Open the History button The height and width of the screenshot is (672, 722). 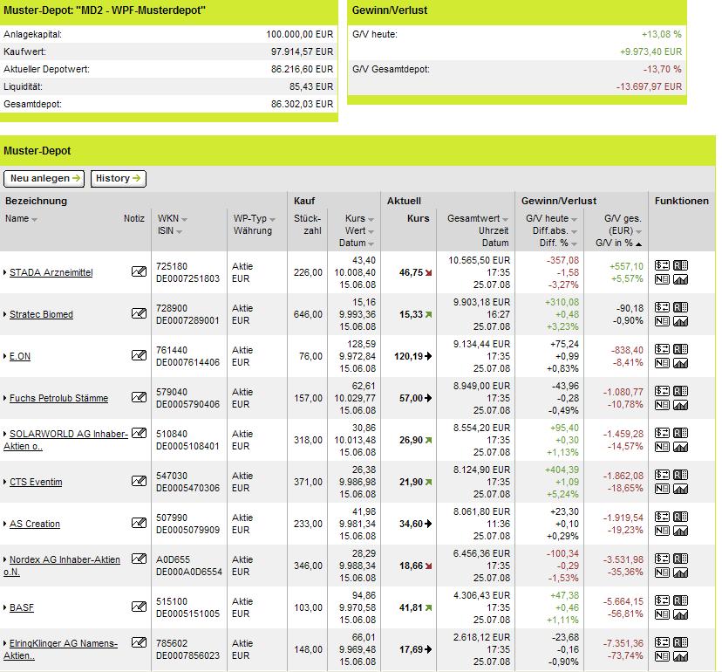[x=119, y=178]
